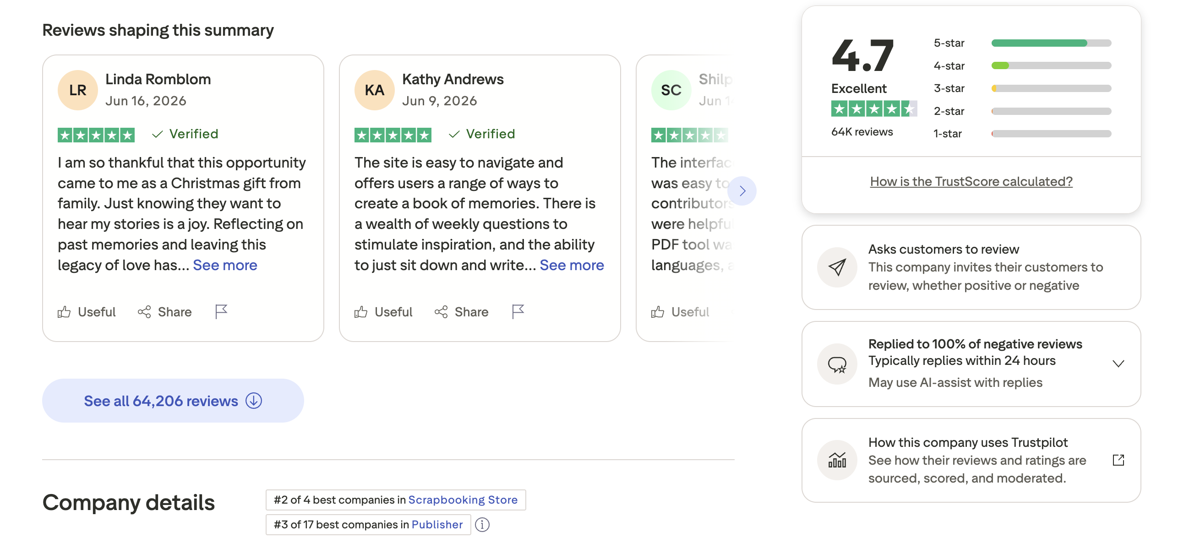
Task: Expand Kathy Andrews' review with See more
Action: pos(572,265)
